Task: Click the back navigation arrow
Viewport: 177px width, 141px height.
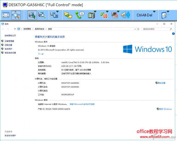Action: pos(3,29)
